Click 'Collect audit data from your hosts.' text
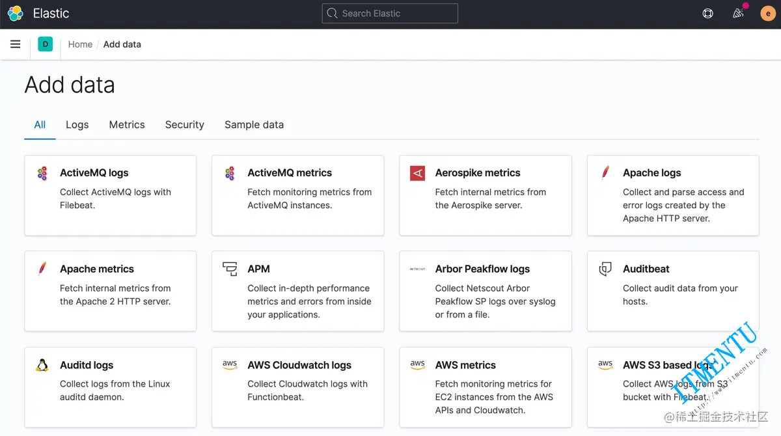Screen dimensions: 781x436 coord(680,295)
